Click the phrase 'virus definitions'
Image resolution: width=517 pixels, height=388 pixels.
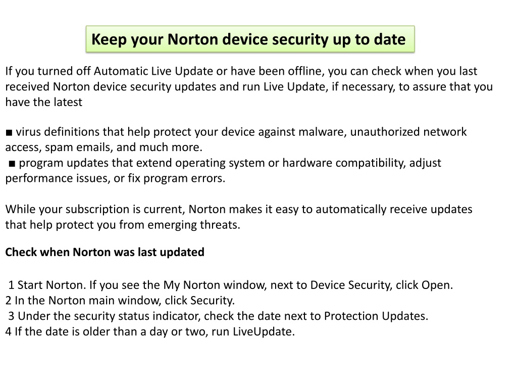(x=58, y=132)
